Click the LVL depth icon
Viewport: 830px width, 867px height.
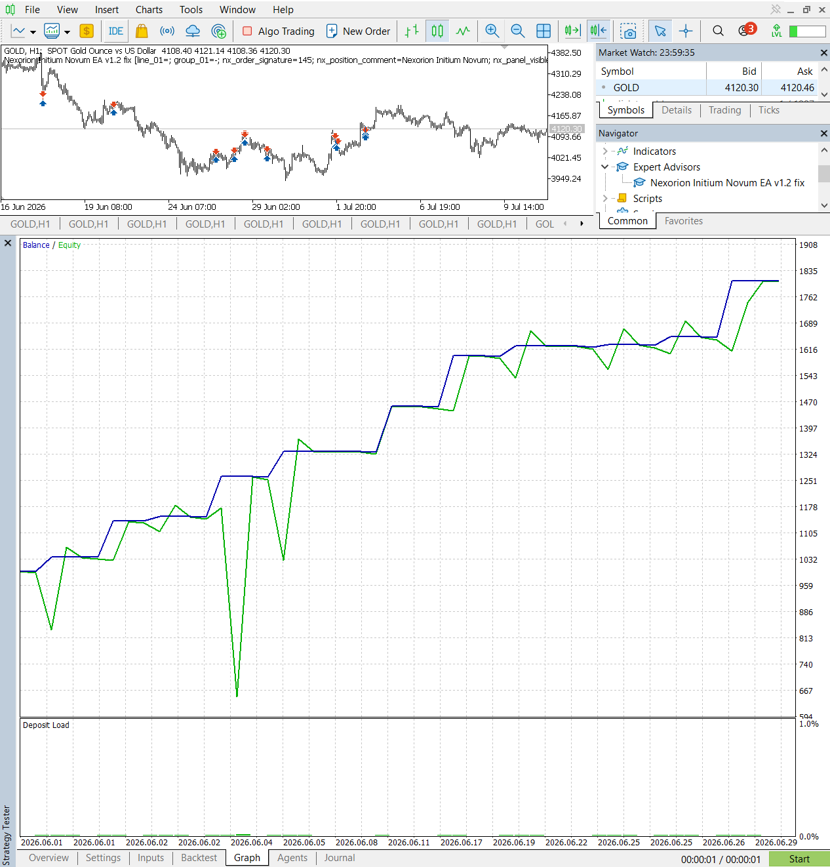pyautogui.click(x=777, y=31)
